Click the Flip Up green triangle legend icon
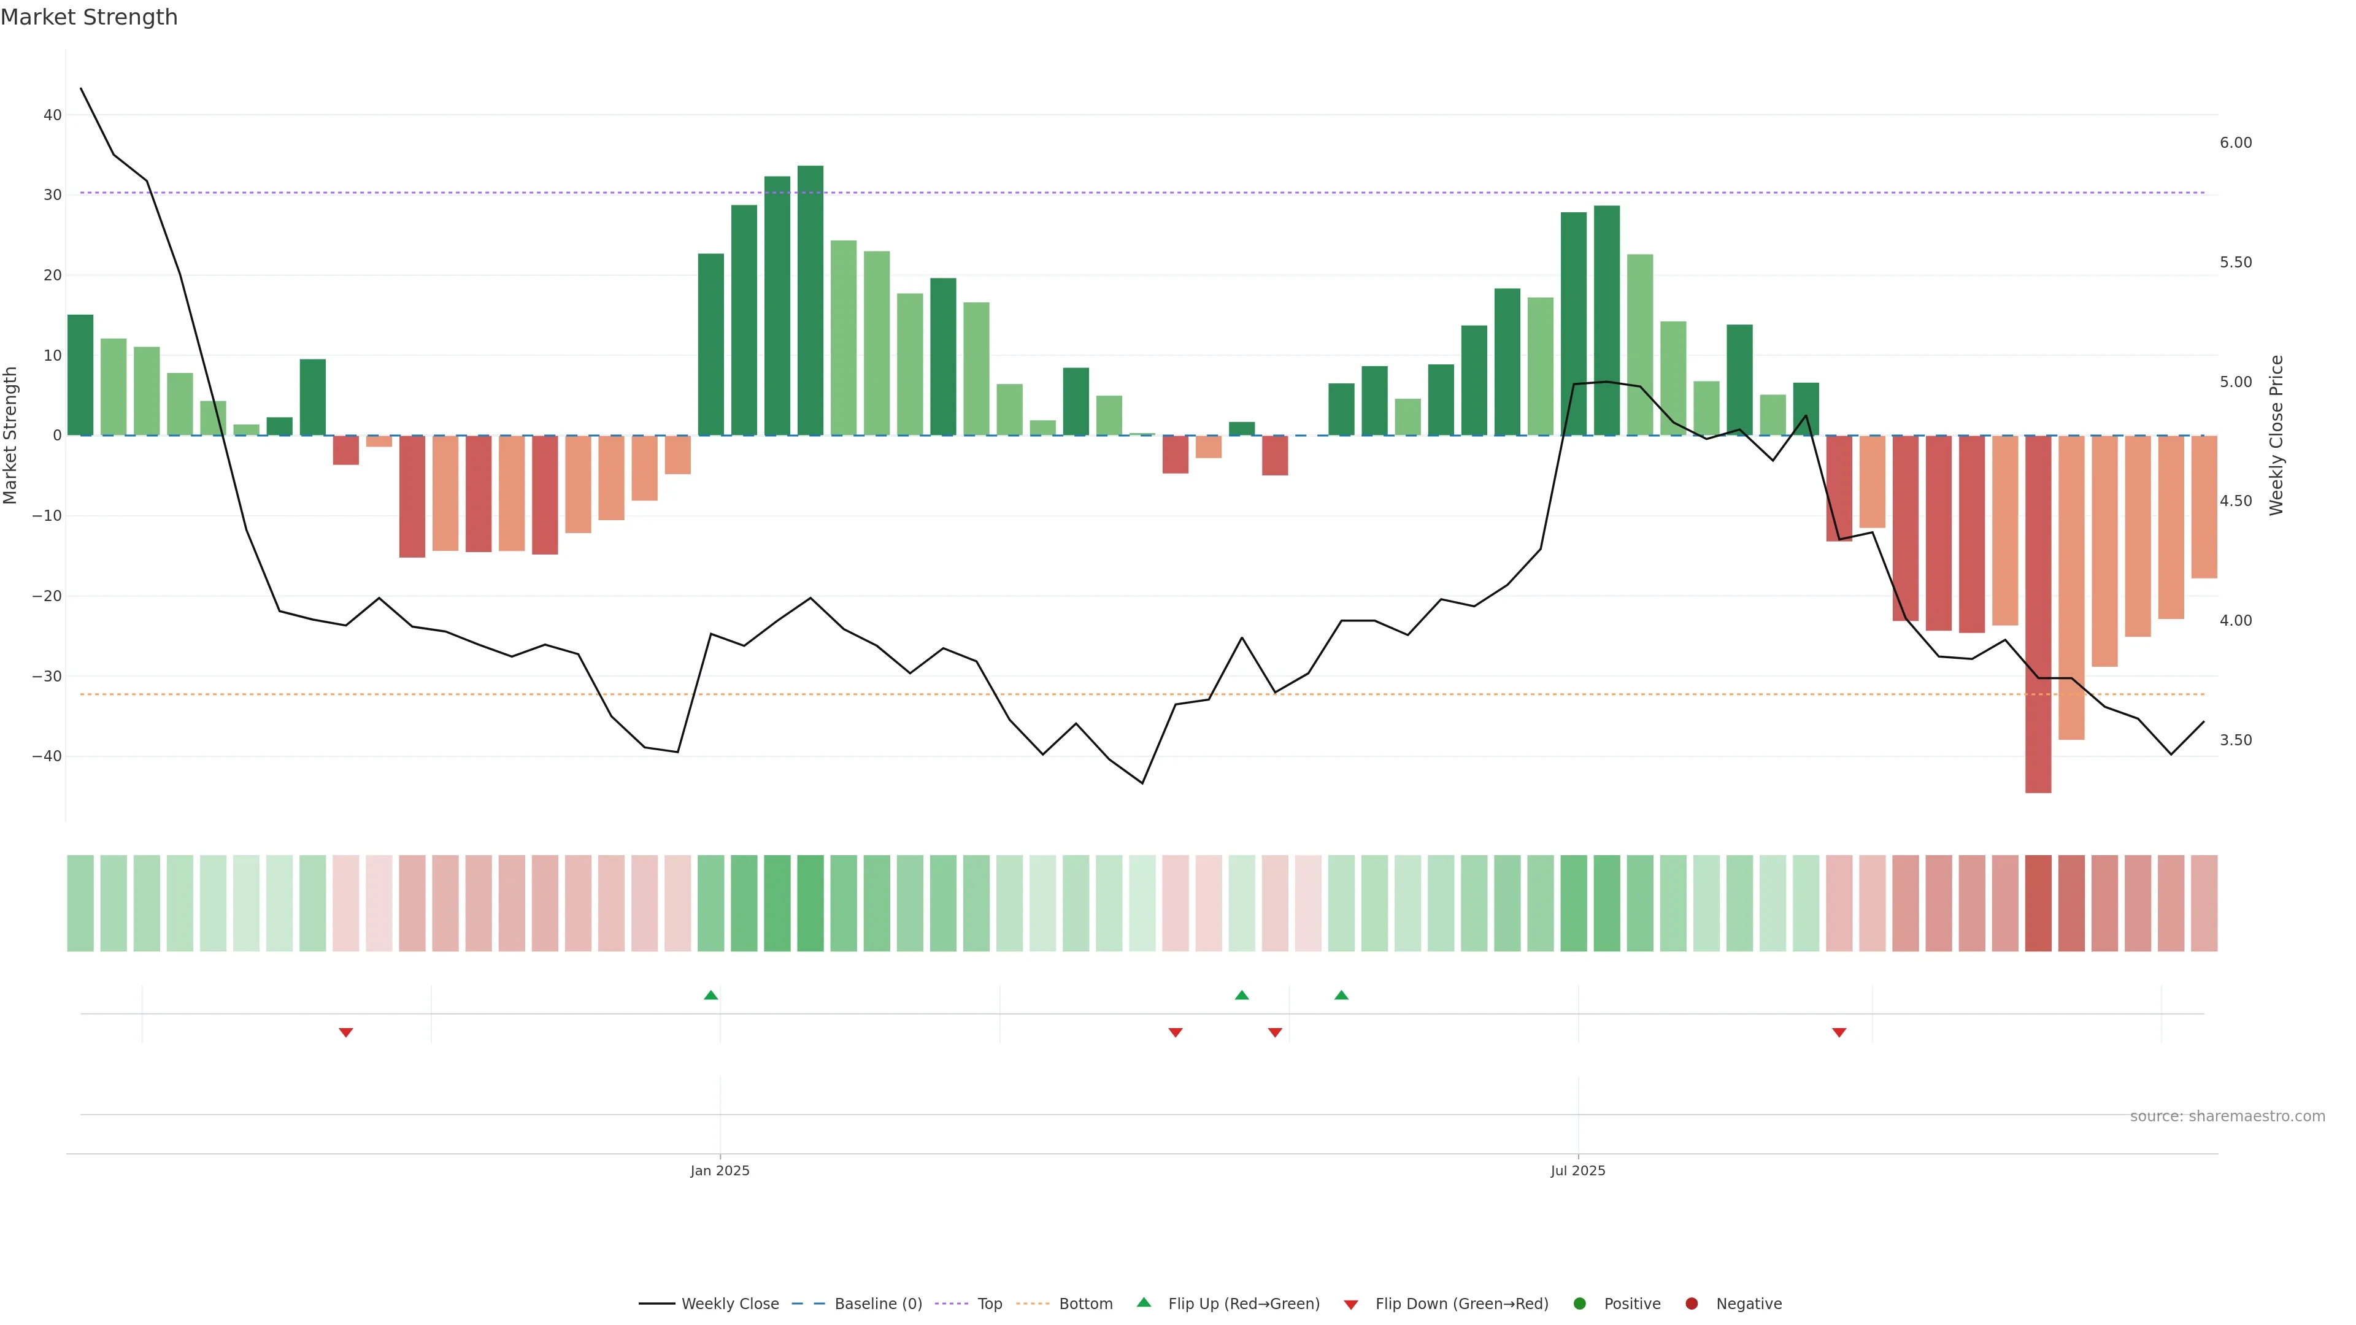This screenshot has width=2356, height=1325. pos(1143,1302)
